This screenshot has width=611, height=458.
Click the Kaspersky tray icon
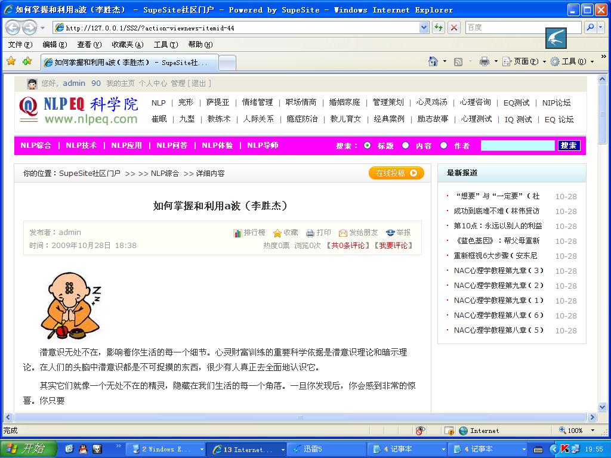coord(564,449)
